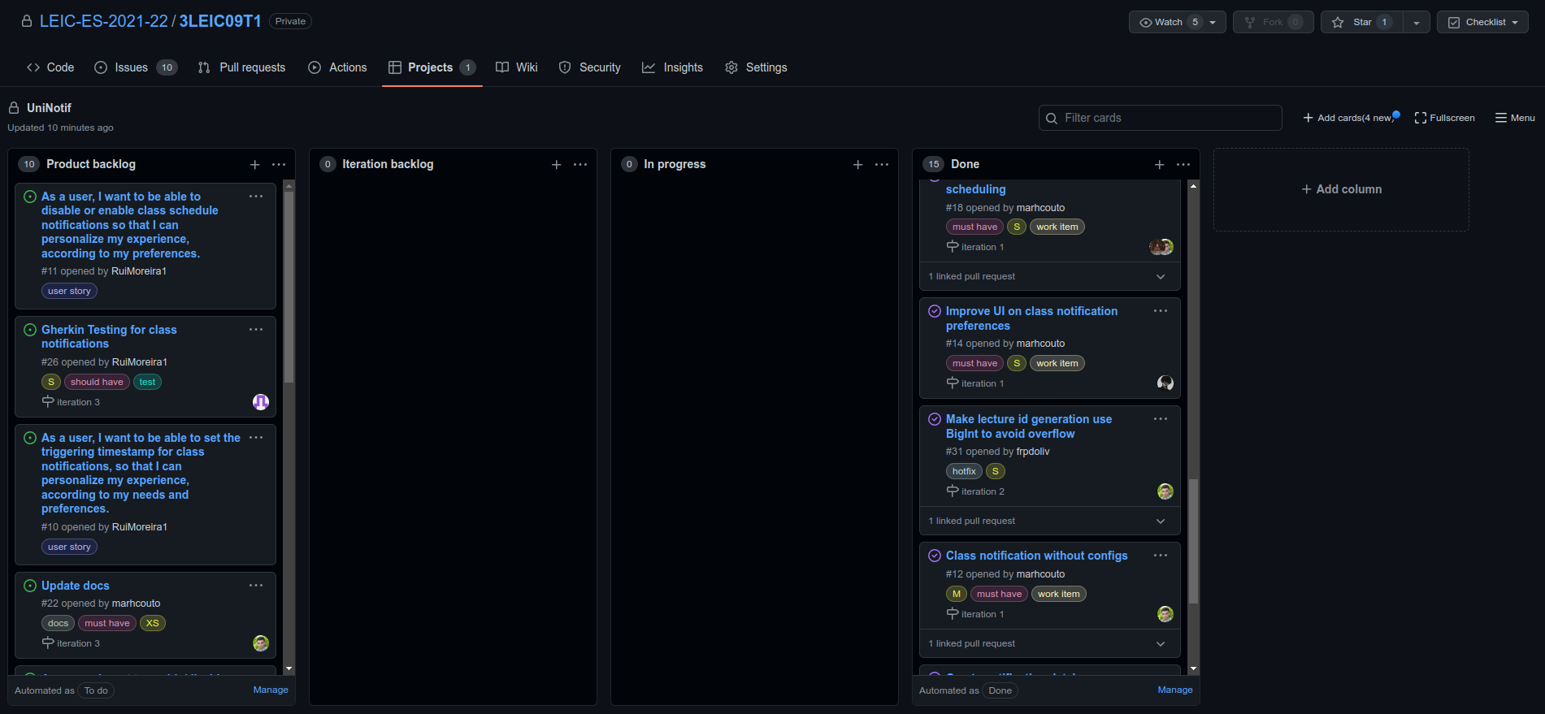Click plus icon in In progress column
This screenshot has height=714, width=1545.
(857, 165)
